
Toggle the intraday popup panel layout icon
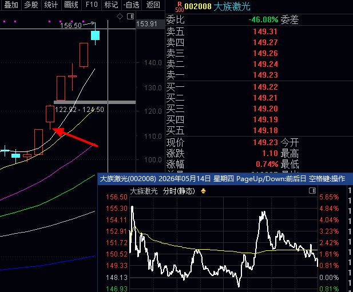(312, 191)
